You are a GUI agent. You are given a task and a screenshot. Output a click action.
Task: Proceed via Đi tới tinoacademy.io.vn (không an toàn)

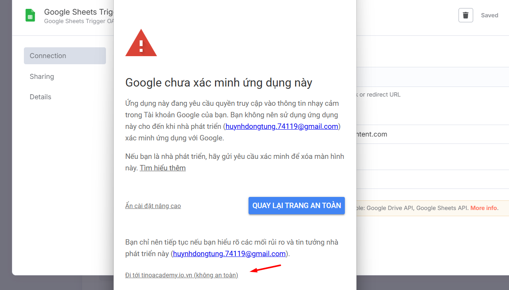tap(181, 275)
